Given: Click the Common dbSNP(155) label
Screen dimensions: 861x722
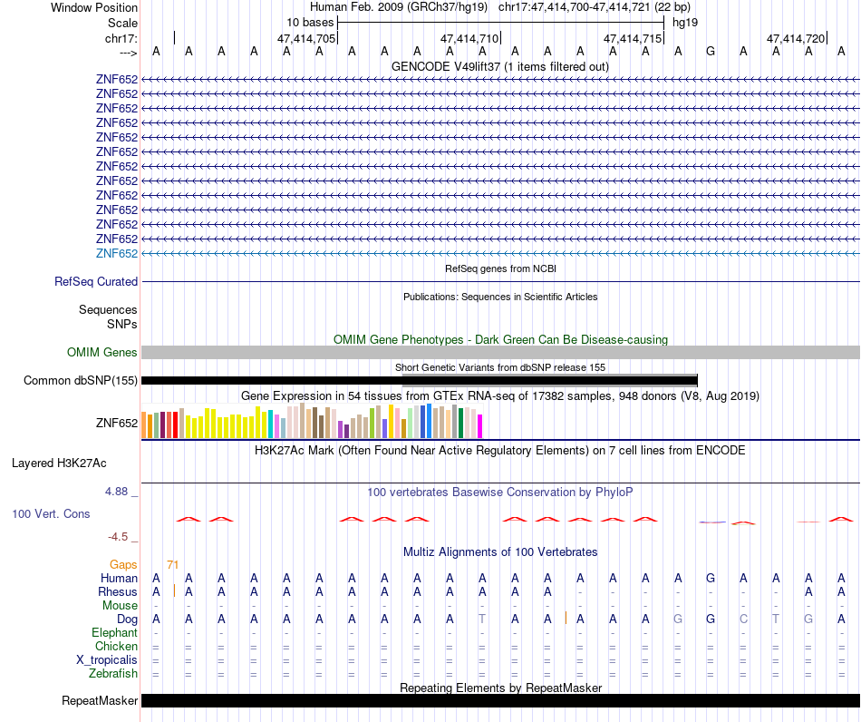Looking at the screenshot, I should pos(80,380).
